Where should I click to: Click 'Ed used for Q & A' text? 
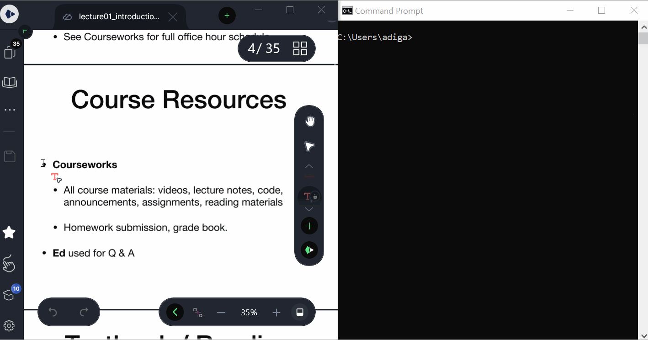coord(94,253)
